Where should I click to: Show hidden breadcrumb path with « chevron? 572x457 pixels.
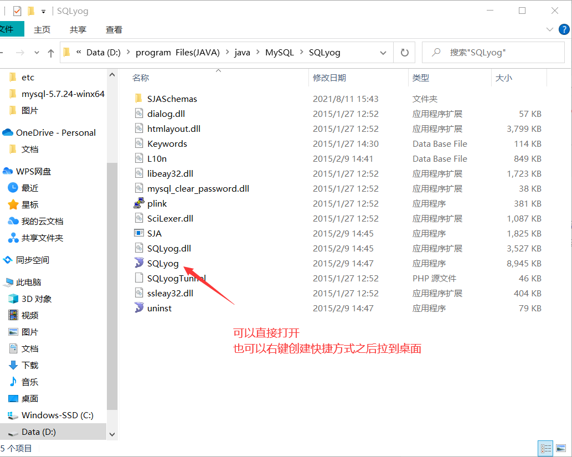(79, 53)
